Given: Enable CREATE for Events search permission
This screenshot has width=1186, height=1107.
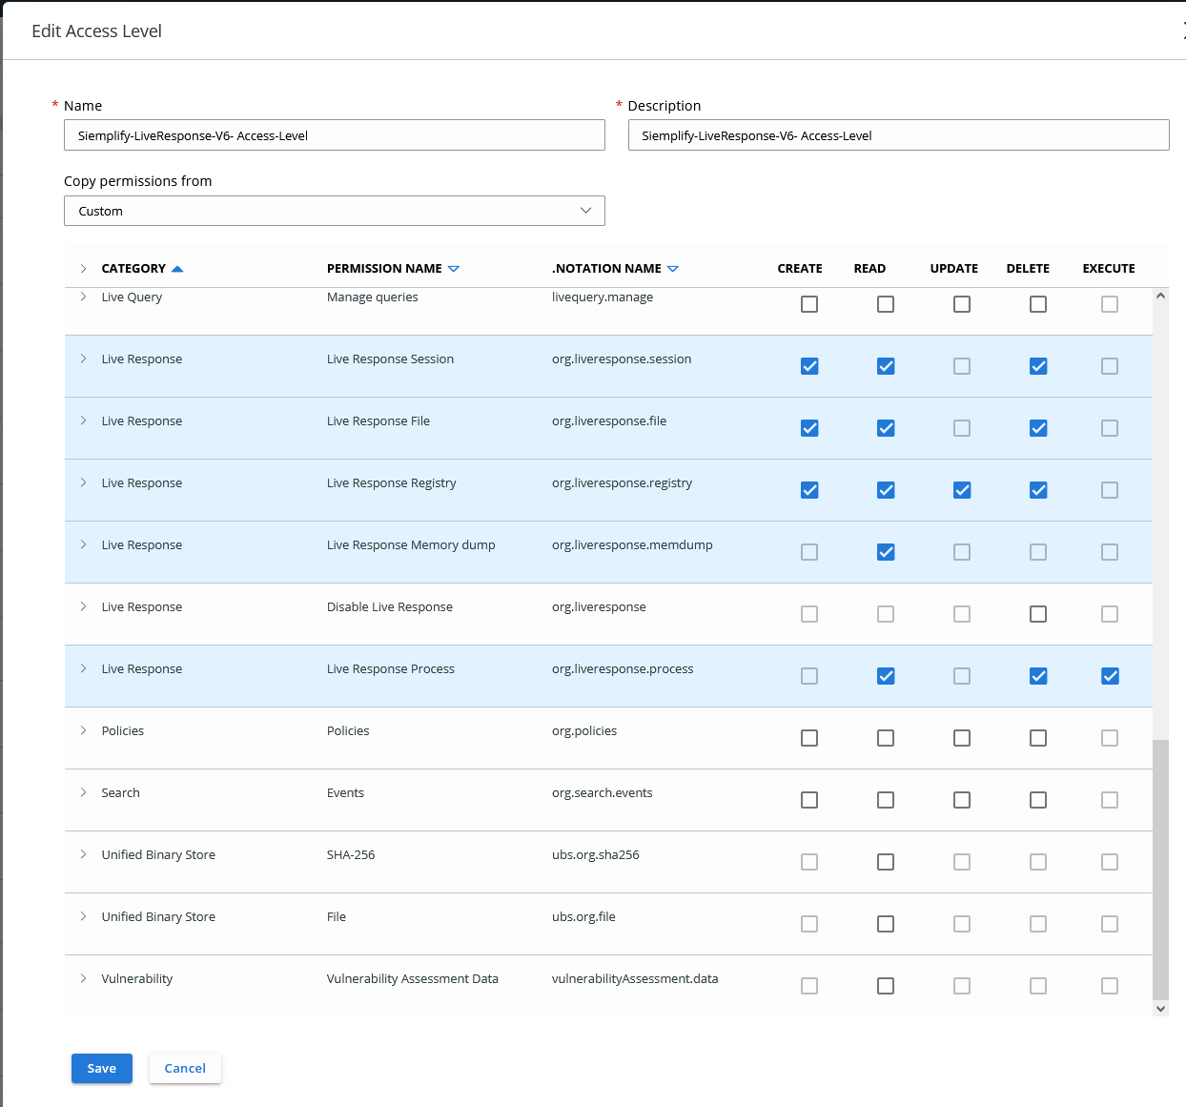Looking at the screenshot, I should tap(809, 799).
